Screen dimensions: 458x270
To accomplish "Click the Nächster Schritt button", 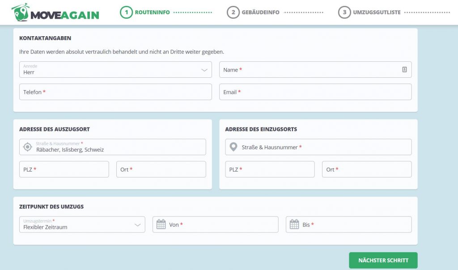I will (383, 260).
